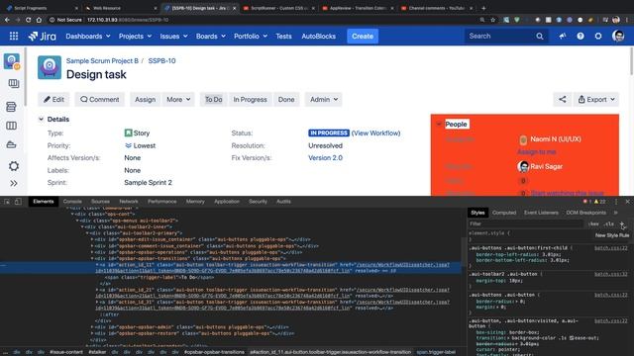This screenshot has width=634, height=356.
Task: Bookmark this page with star icon
Action: [x=493, y=20]
